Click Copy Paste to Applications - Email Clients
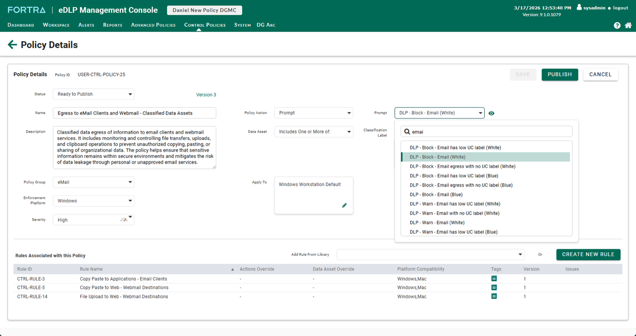Viewport: 636px width, 336px height. (123, 279)
